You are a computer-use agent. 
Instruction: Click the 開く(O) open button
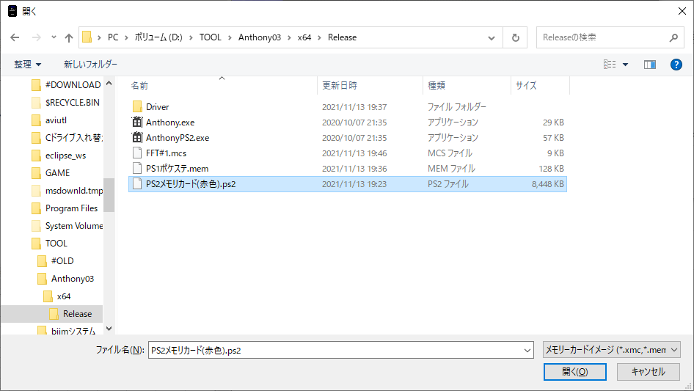click(575, 372)
